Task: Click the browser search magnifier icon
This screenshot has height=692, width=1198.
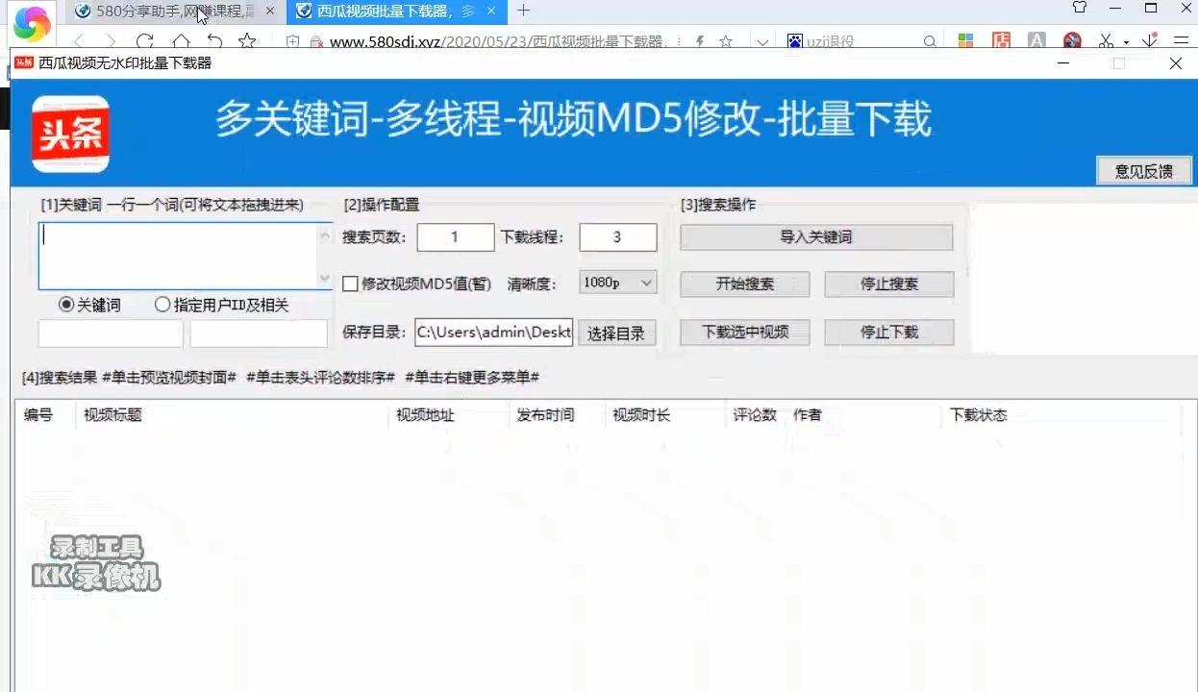Action: tap(930, 41)
